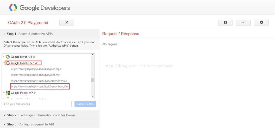Click the Google OAuth2 API v2 icon

tap(8, 63)
